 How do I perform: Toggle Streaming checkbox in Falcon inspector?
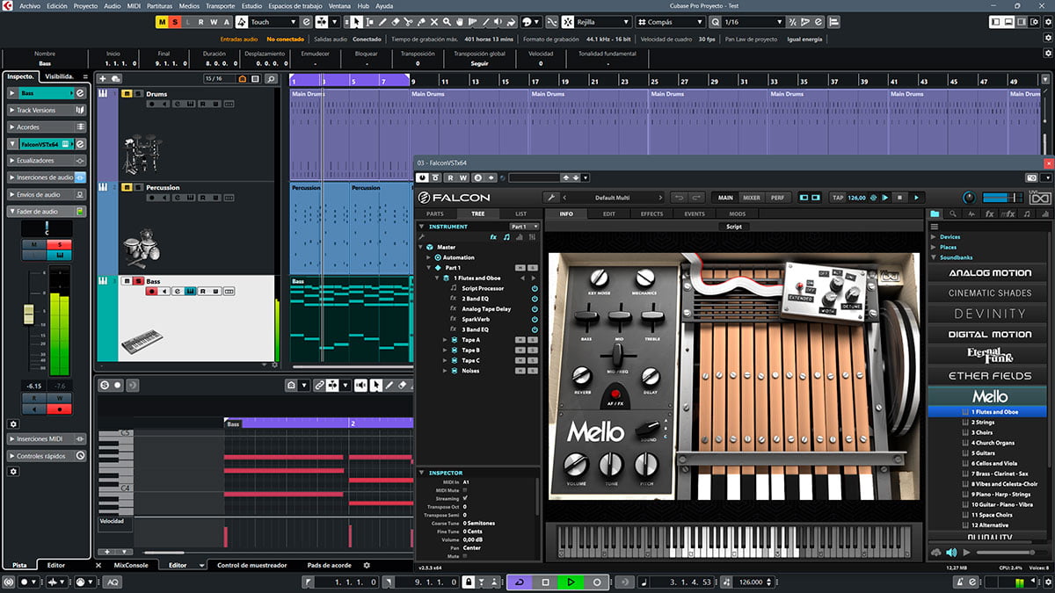465,497
